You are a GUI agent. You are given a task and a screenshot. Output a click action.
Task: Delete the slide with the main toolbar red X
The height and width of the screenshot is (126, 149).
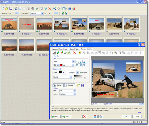point(50,9)
